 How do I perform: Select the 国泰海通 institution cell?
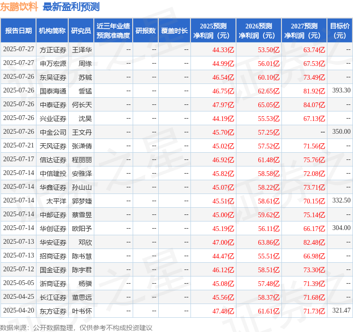pyautogui.click(x=53, y=91)
